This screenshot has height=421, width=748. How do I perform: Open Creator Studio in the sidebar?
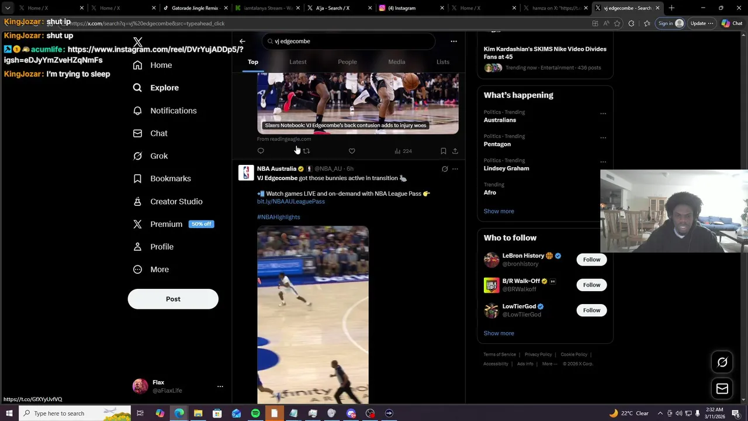[x=168, y=201]
